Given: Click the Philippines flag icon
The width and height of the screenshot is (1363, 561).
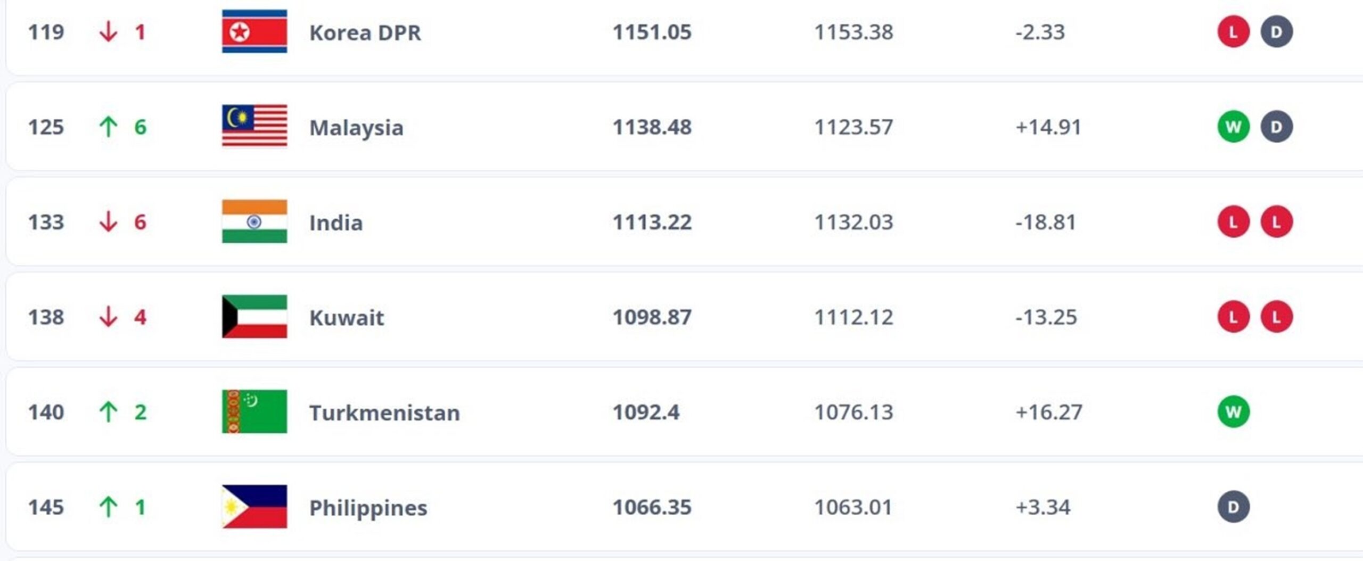Looking at the screenshot, I should click(254, 507).
